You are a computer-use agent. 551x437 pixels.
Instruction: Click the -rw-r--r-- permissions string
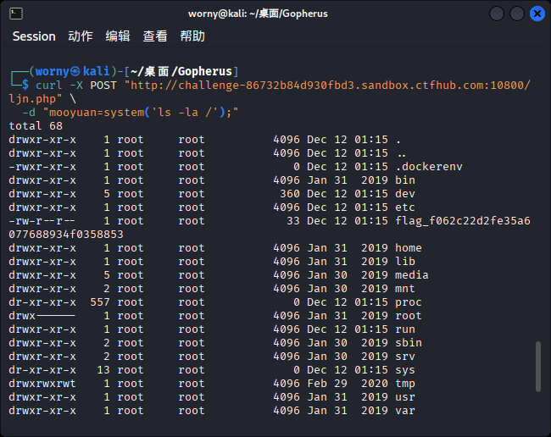point(42,221)
